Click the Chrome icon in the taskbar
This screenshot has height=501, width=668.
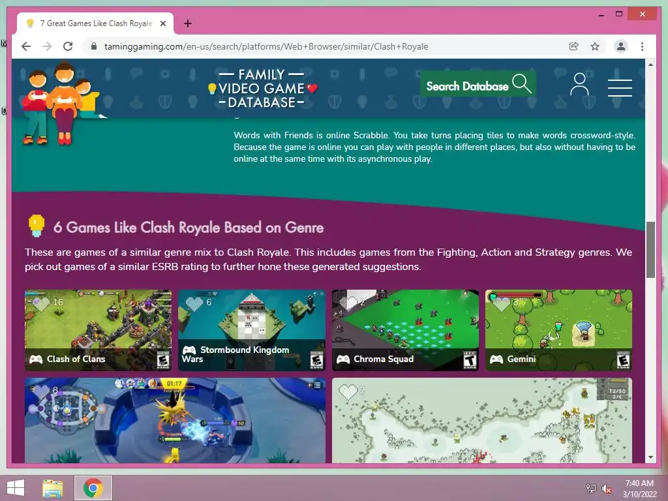click(x=93, y=488)
